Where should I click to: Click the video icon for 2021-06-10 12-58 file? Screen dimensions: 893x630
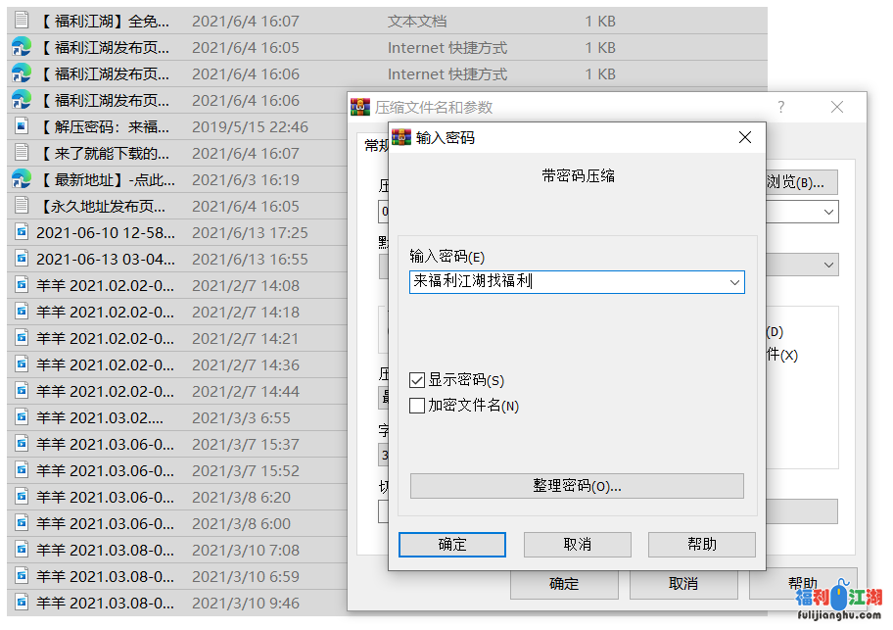[21, 232]
